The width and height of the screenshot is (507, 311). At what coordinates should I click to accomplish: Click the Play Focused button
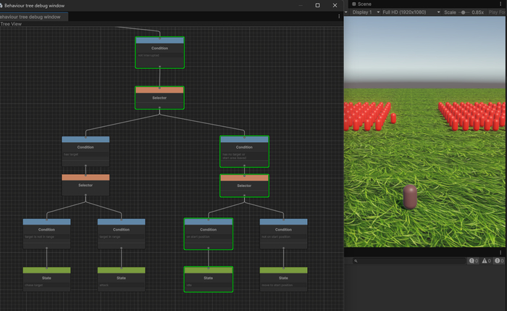pyautogui.click(x=498, y=12)
